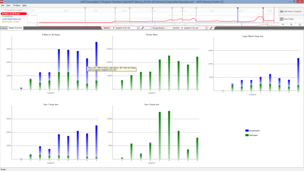This screenshot has height=171, width=304.
Task: Toggle the Private Bytes performance counter
Action: click(7, 16)
